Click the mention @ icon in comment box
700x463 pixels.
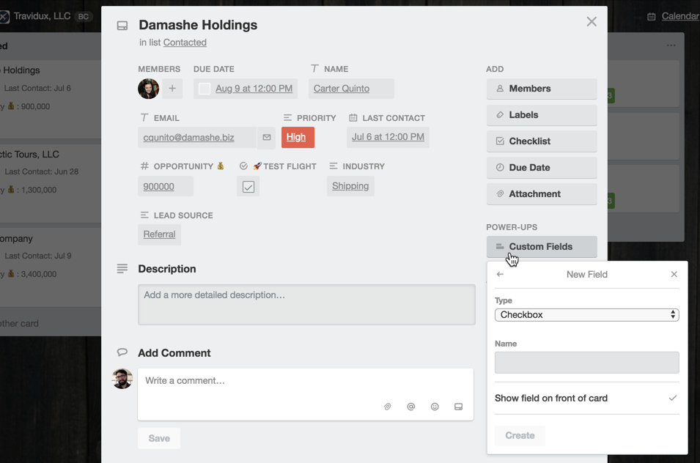411,407
